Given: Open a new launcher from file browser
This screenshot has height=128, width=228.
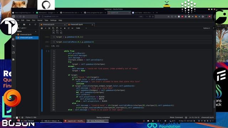Looking at the screenshot, I should coord(19,25).
